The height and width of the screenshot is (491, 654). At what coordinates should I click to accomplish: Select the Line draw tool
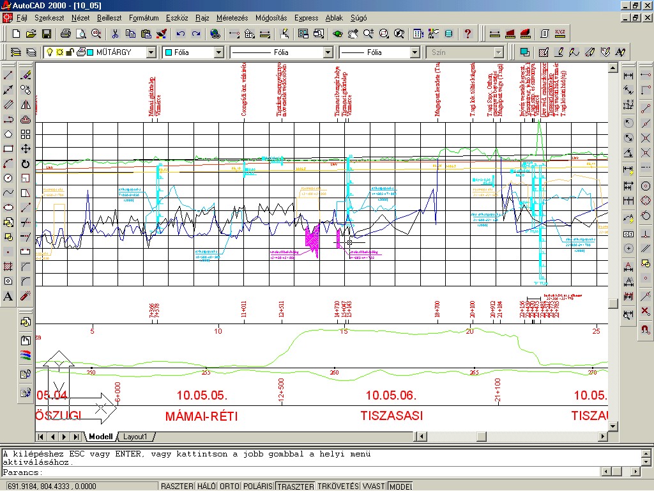[x=9, y=75]
